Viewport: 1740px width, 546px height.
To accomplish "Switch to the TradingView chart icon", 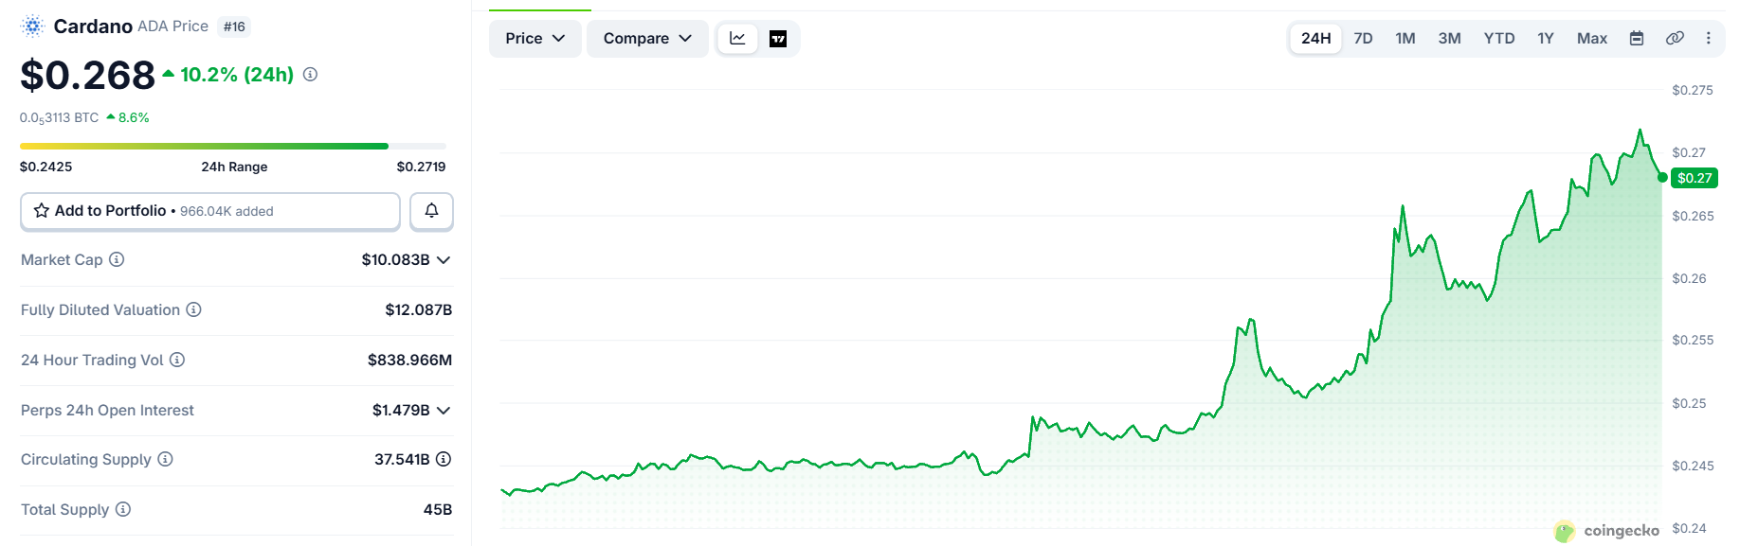I will pyautogui.click(x=778, y=39).
